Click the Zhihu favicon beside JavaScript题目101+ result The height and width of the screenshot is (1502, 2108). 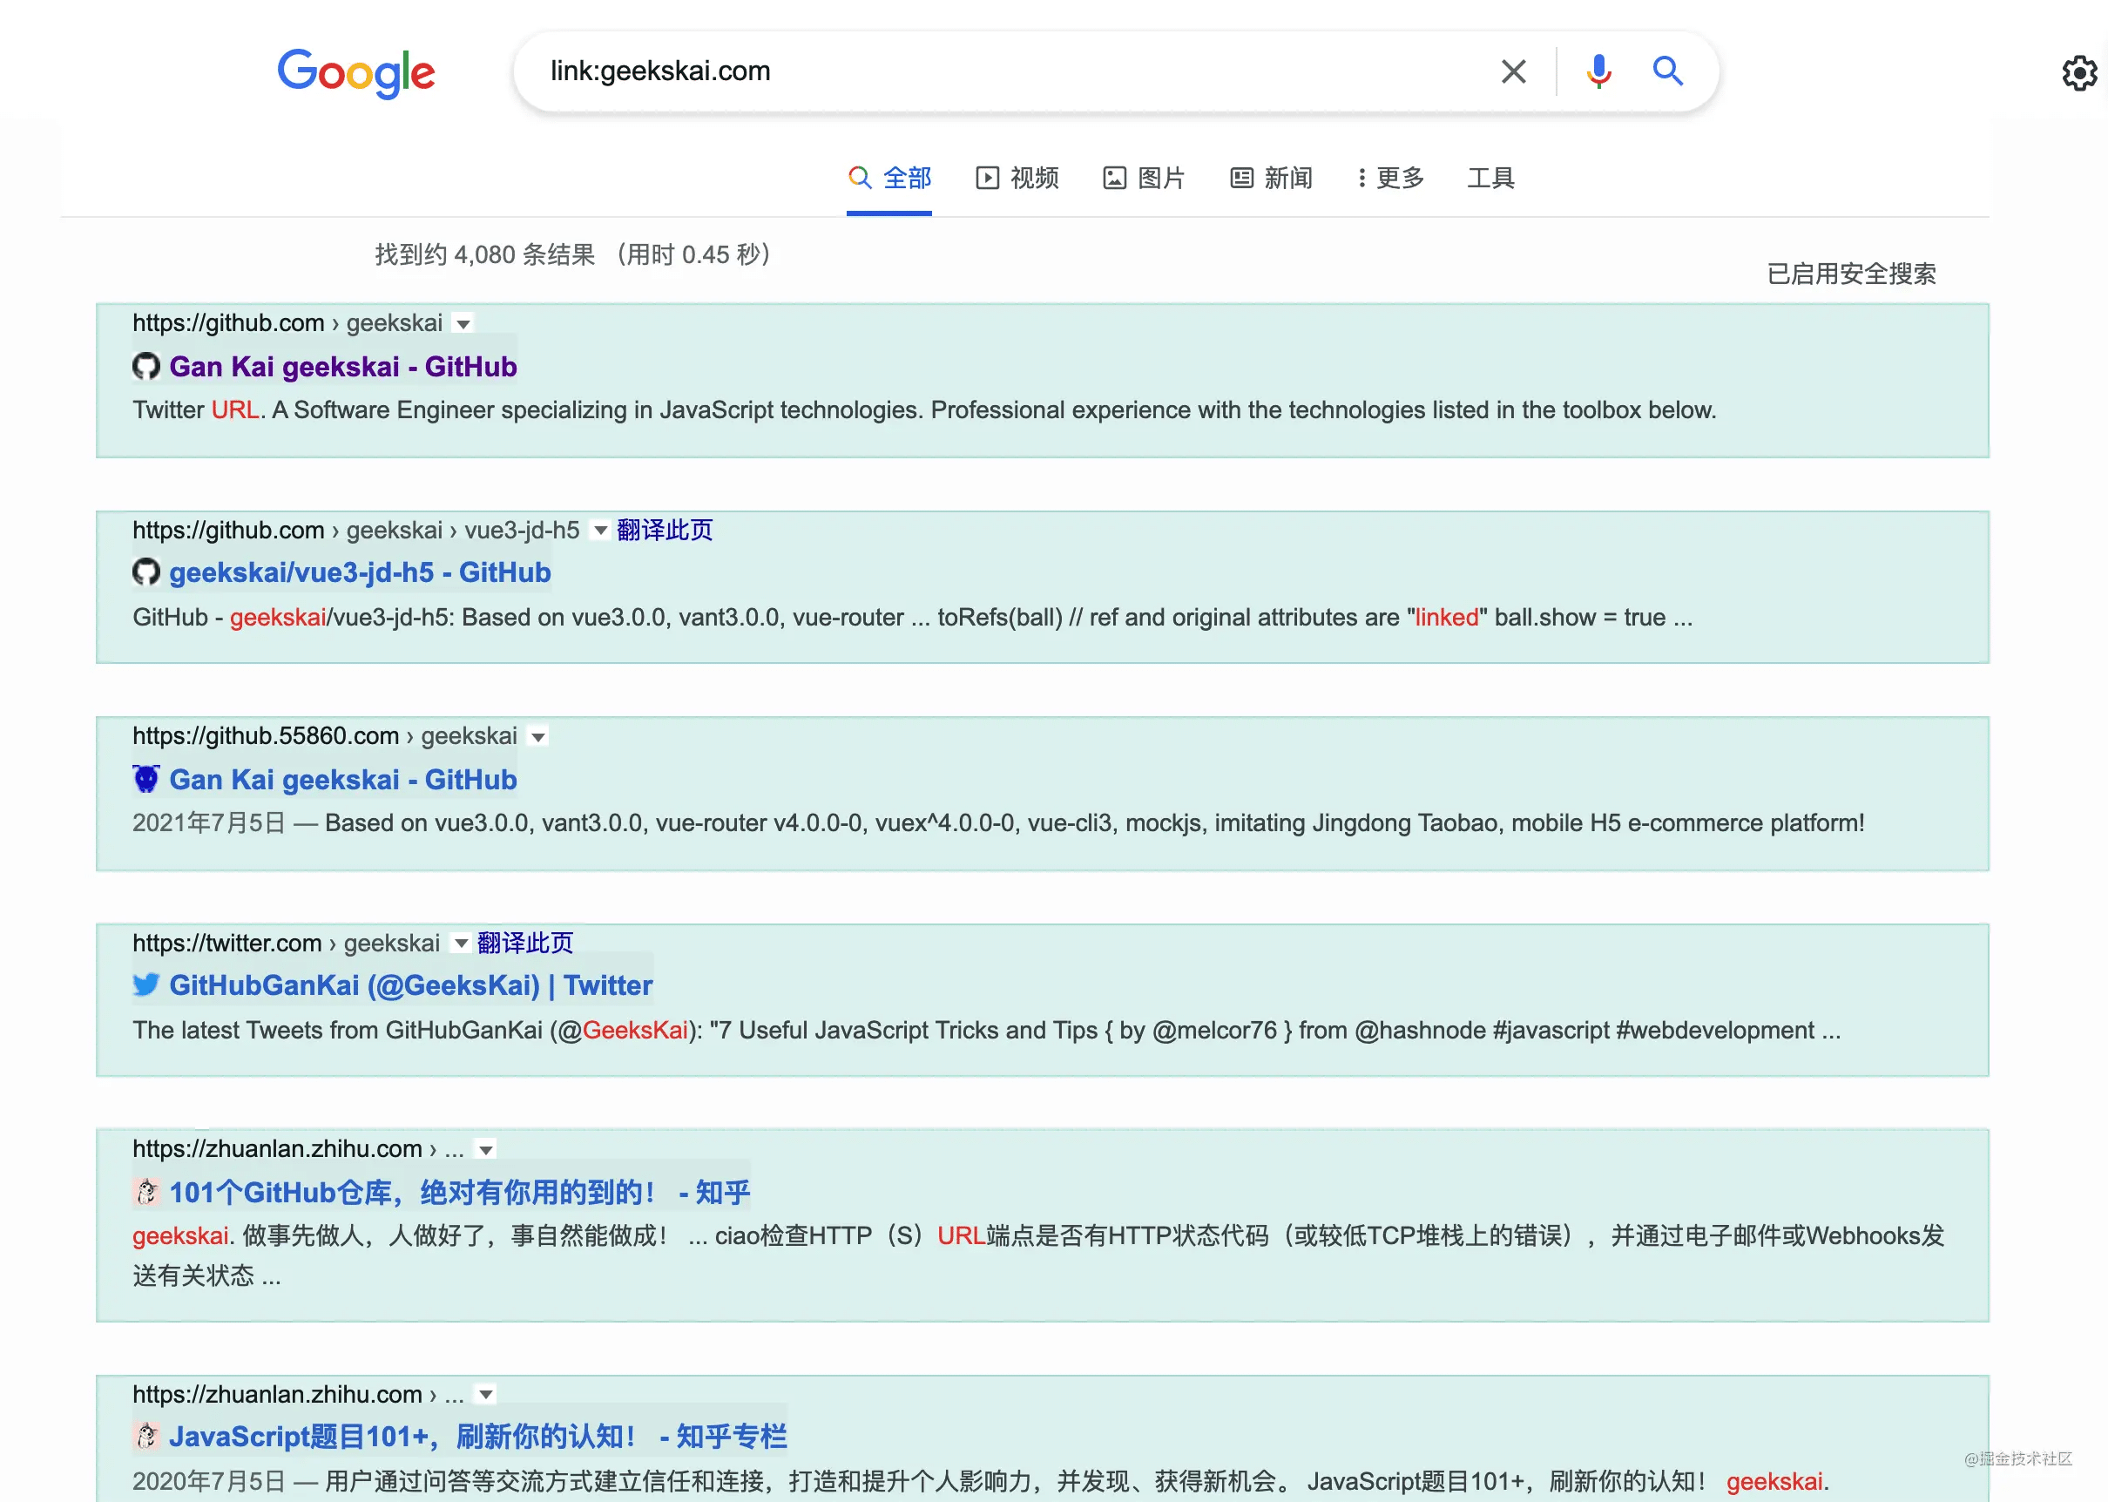pyautogui.click(x=146, y=1437)
